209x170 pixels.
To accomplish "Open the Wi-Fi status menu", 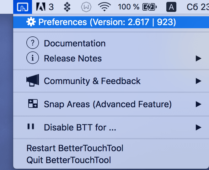I will [x=105, y=7].
